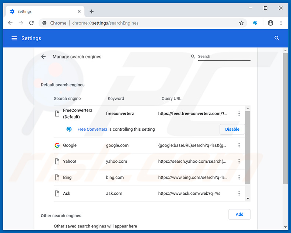Click the bing.com keyword

pos(115,177)
